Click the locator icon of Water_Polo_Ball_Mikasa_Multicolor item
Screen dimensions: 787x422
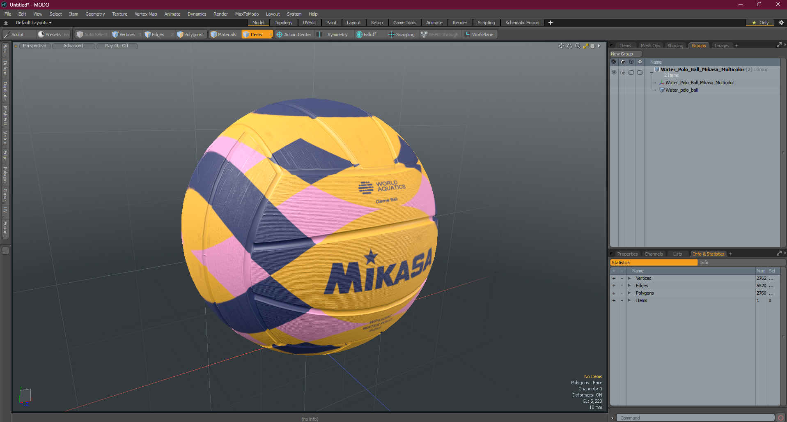[x=662, y=83]
